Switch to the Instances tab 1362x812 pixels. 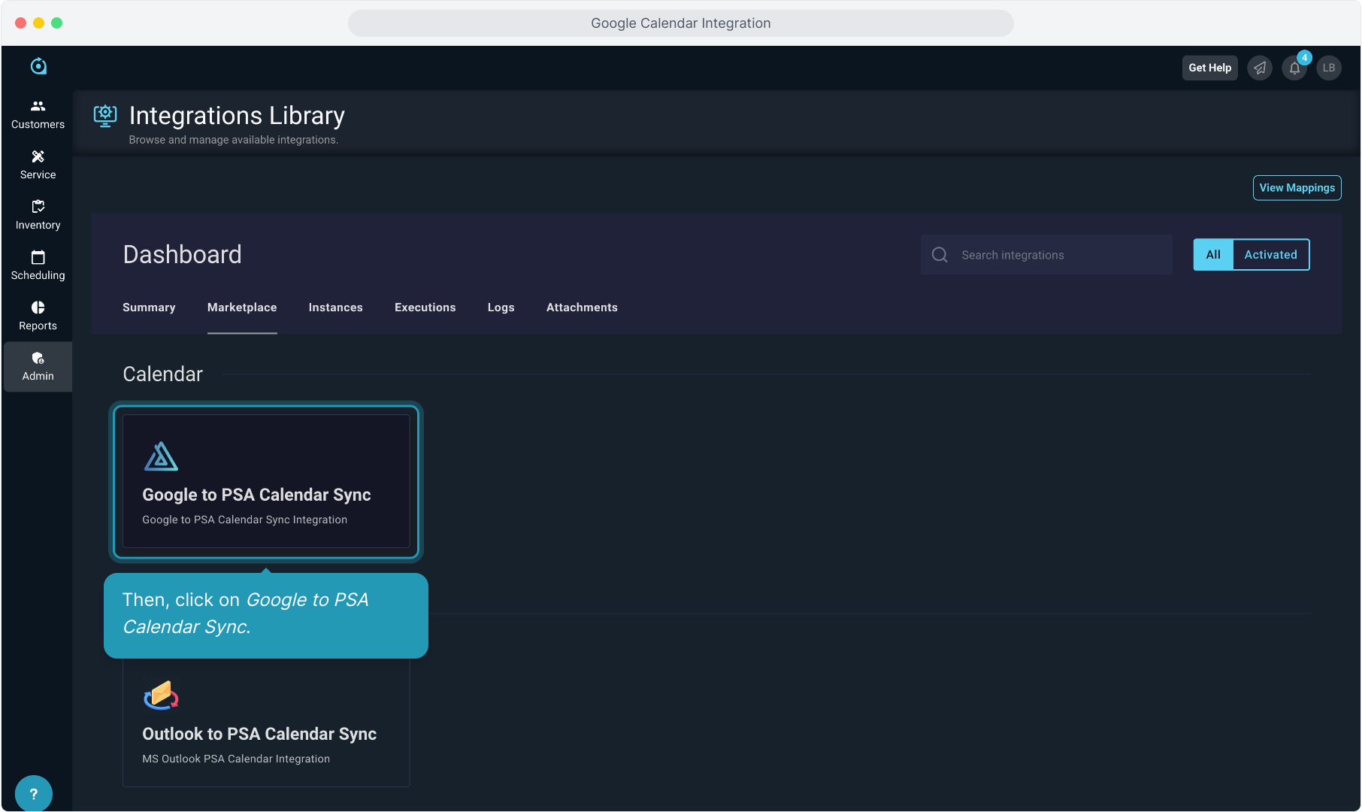tap(335, 308)
